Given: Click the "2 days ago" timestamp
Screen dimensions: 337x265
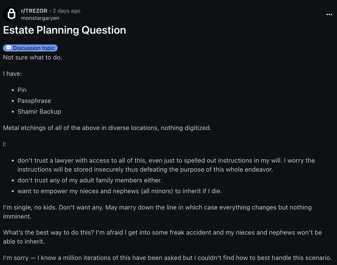Looking at the screenshot, I should pos(66,11).
